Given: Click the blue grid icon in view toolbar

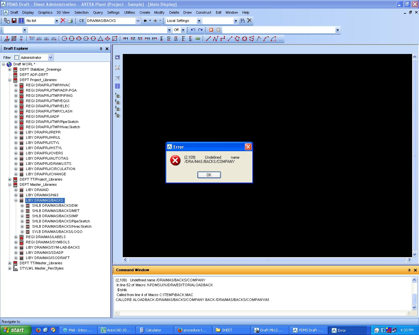Looking at the screenshot, I should click(118, 86).
